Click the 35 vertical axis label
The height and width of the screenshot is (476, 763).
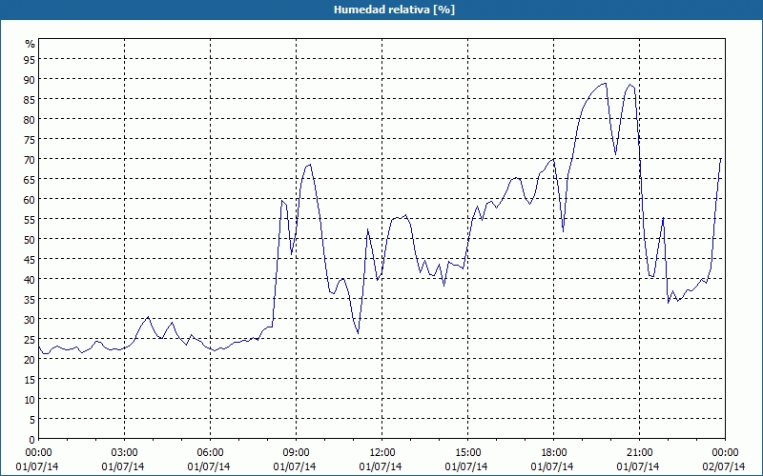tap(30, 299)
